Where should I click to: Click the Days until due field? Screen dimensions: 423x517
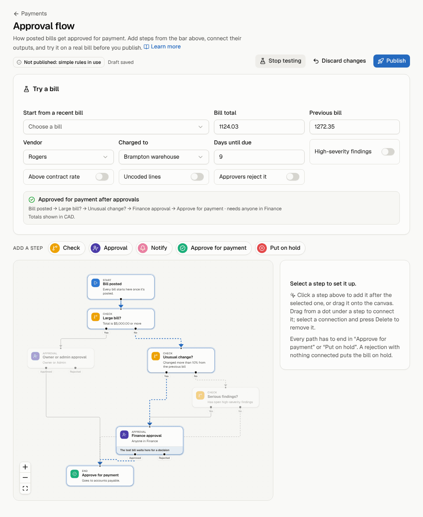tap(259, 157)
